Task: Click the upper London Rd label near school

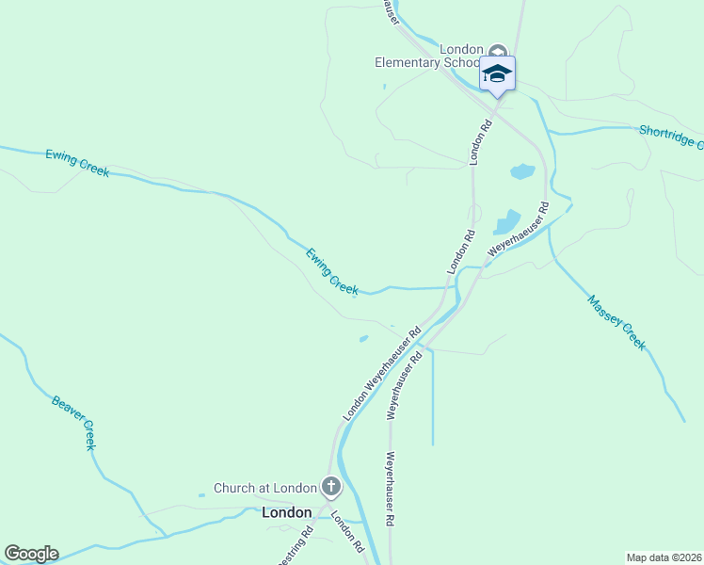Action: [x=480, y=142]
